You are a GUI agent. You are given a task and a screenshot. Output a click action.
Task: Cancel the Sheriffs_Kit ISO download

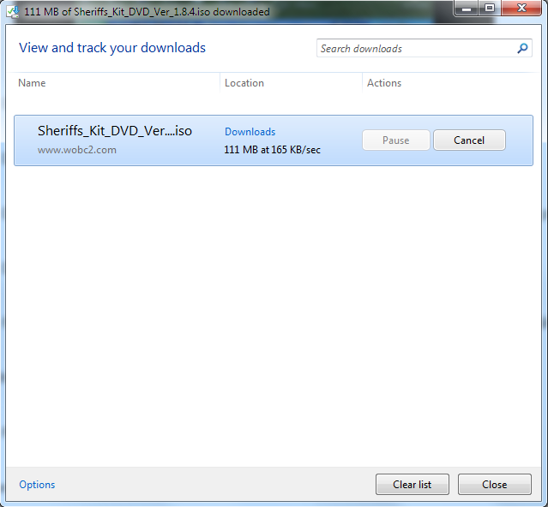pyautogui.click(x=469, y=140)
